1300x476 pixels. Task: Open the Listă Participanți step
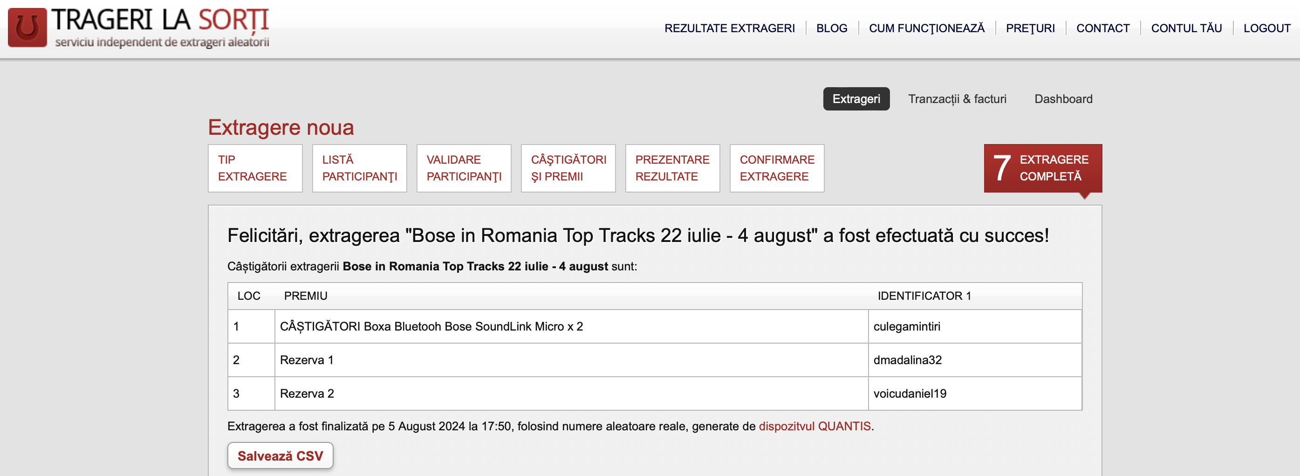tap(359, 168)
